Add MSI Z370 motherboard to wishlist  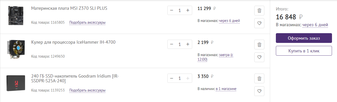point(259,23)
